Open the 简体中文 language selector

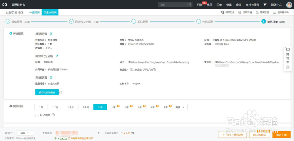pyautogui.click(x=276, y=5)
